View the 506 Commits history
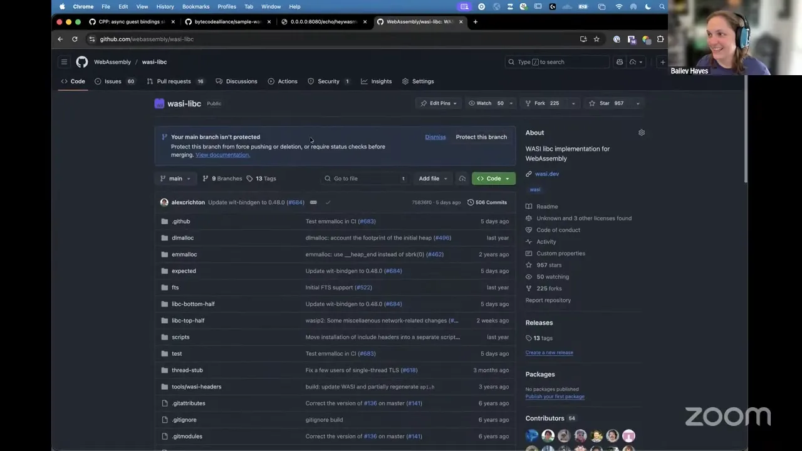This screenshot has height=451, width=802. pyautogui.click(x=487, y=202)
